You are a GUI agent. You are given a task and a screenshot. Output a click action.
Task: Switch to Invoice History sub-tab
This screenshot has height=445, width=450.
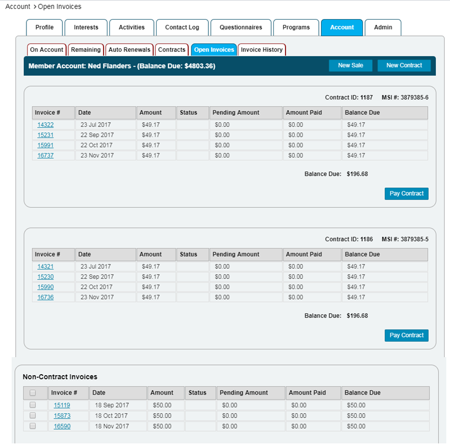[262, 50]
